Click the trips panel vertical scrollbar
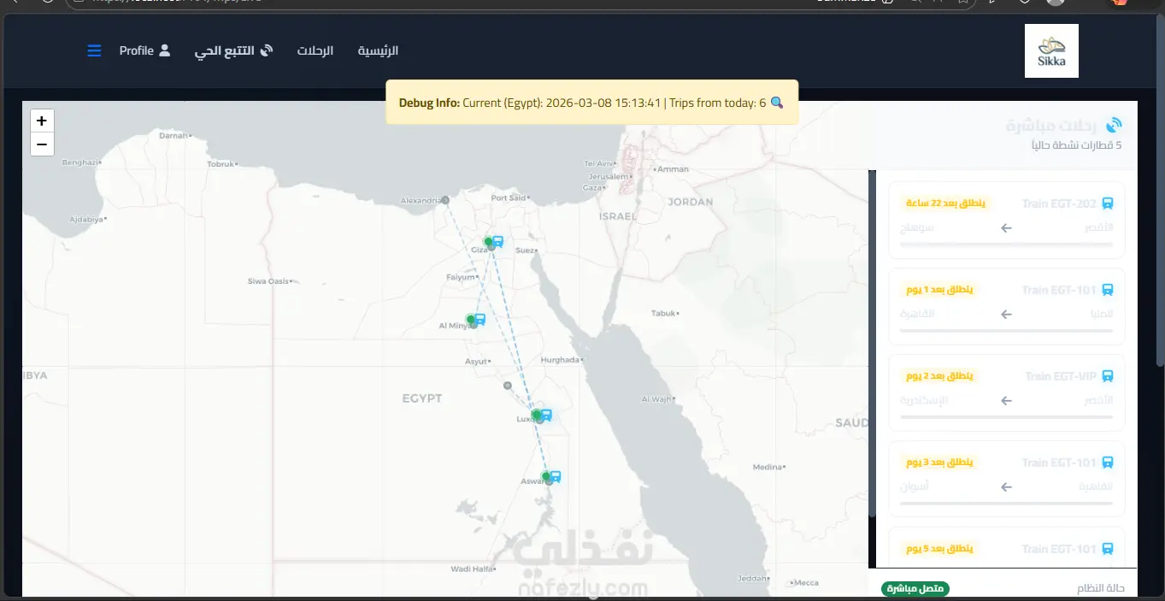This screenshot has width=1165, height=601. coord(873,342)
